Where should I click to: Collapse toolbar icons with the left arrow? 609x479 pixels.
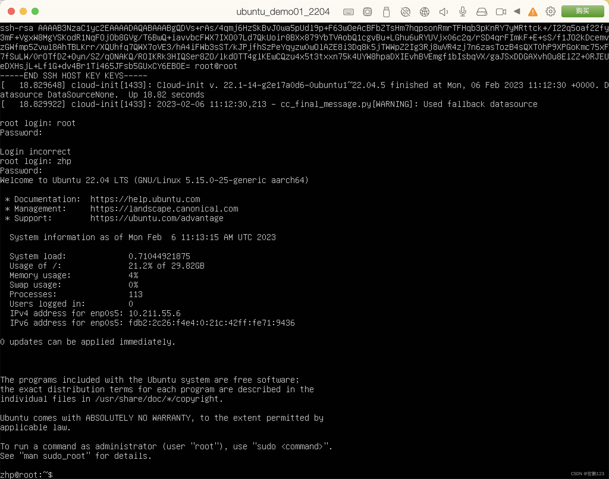click(x=517, y=11)
